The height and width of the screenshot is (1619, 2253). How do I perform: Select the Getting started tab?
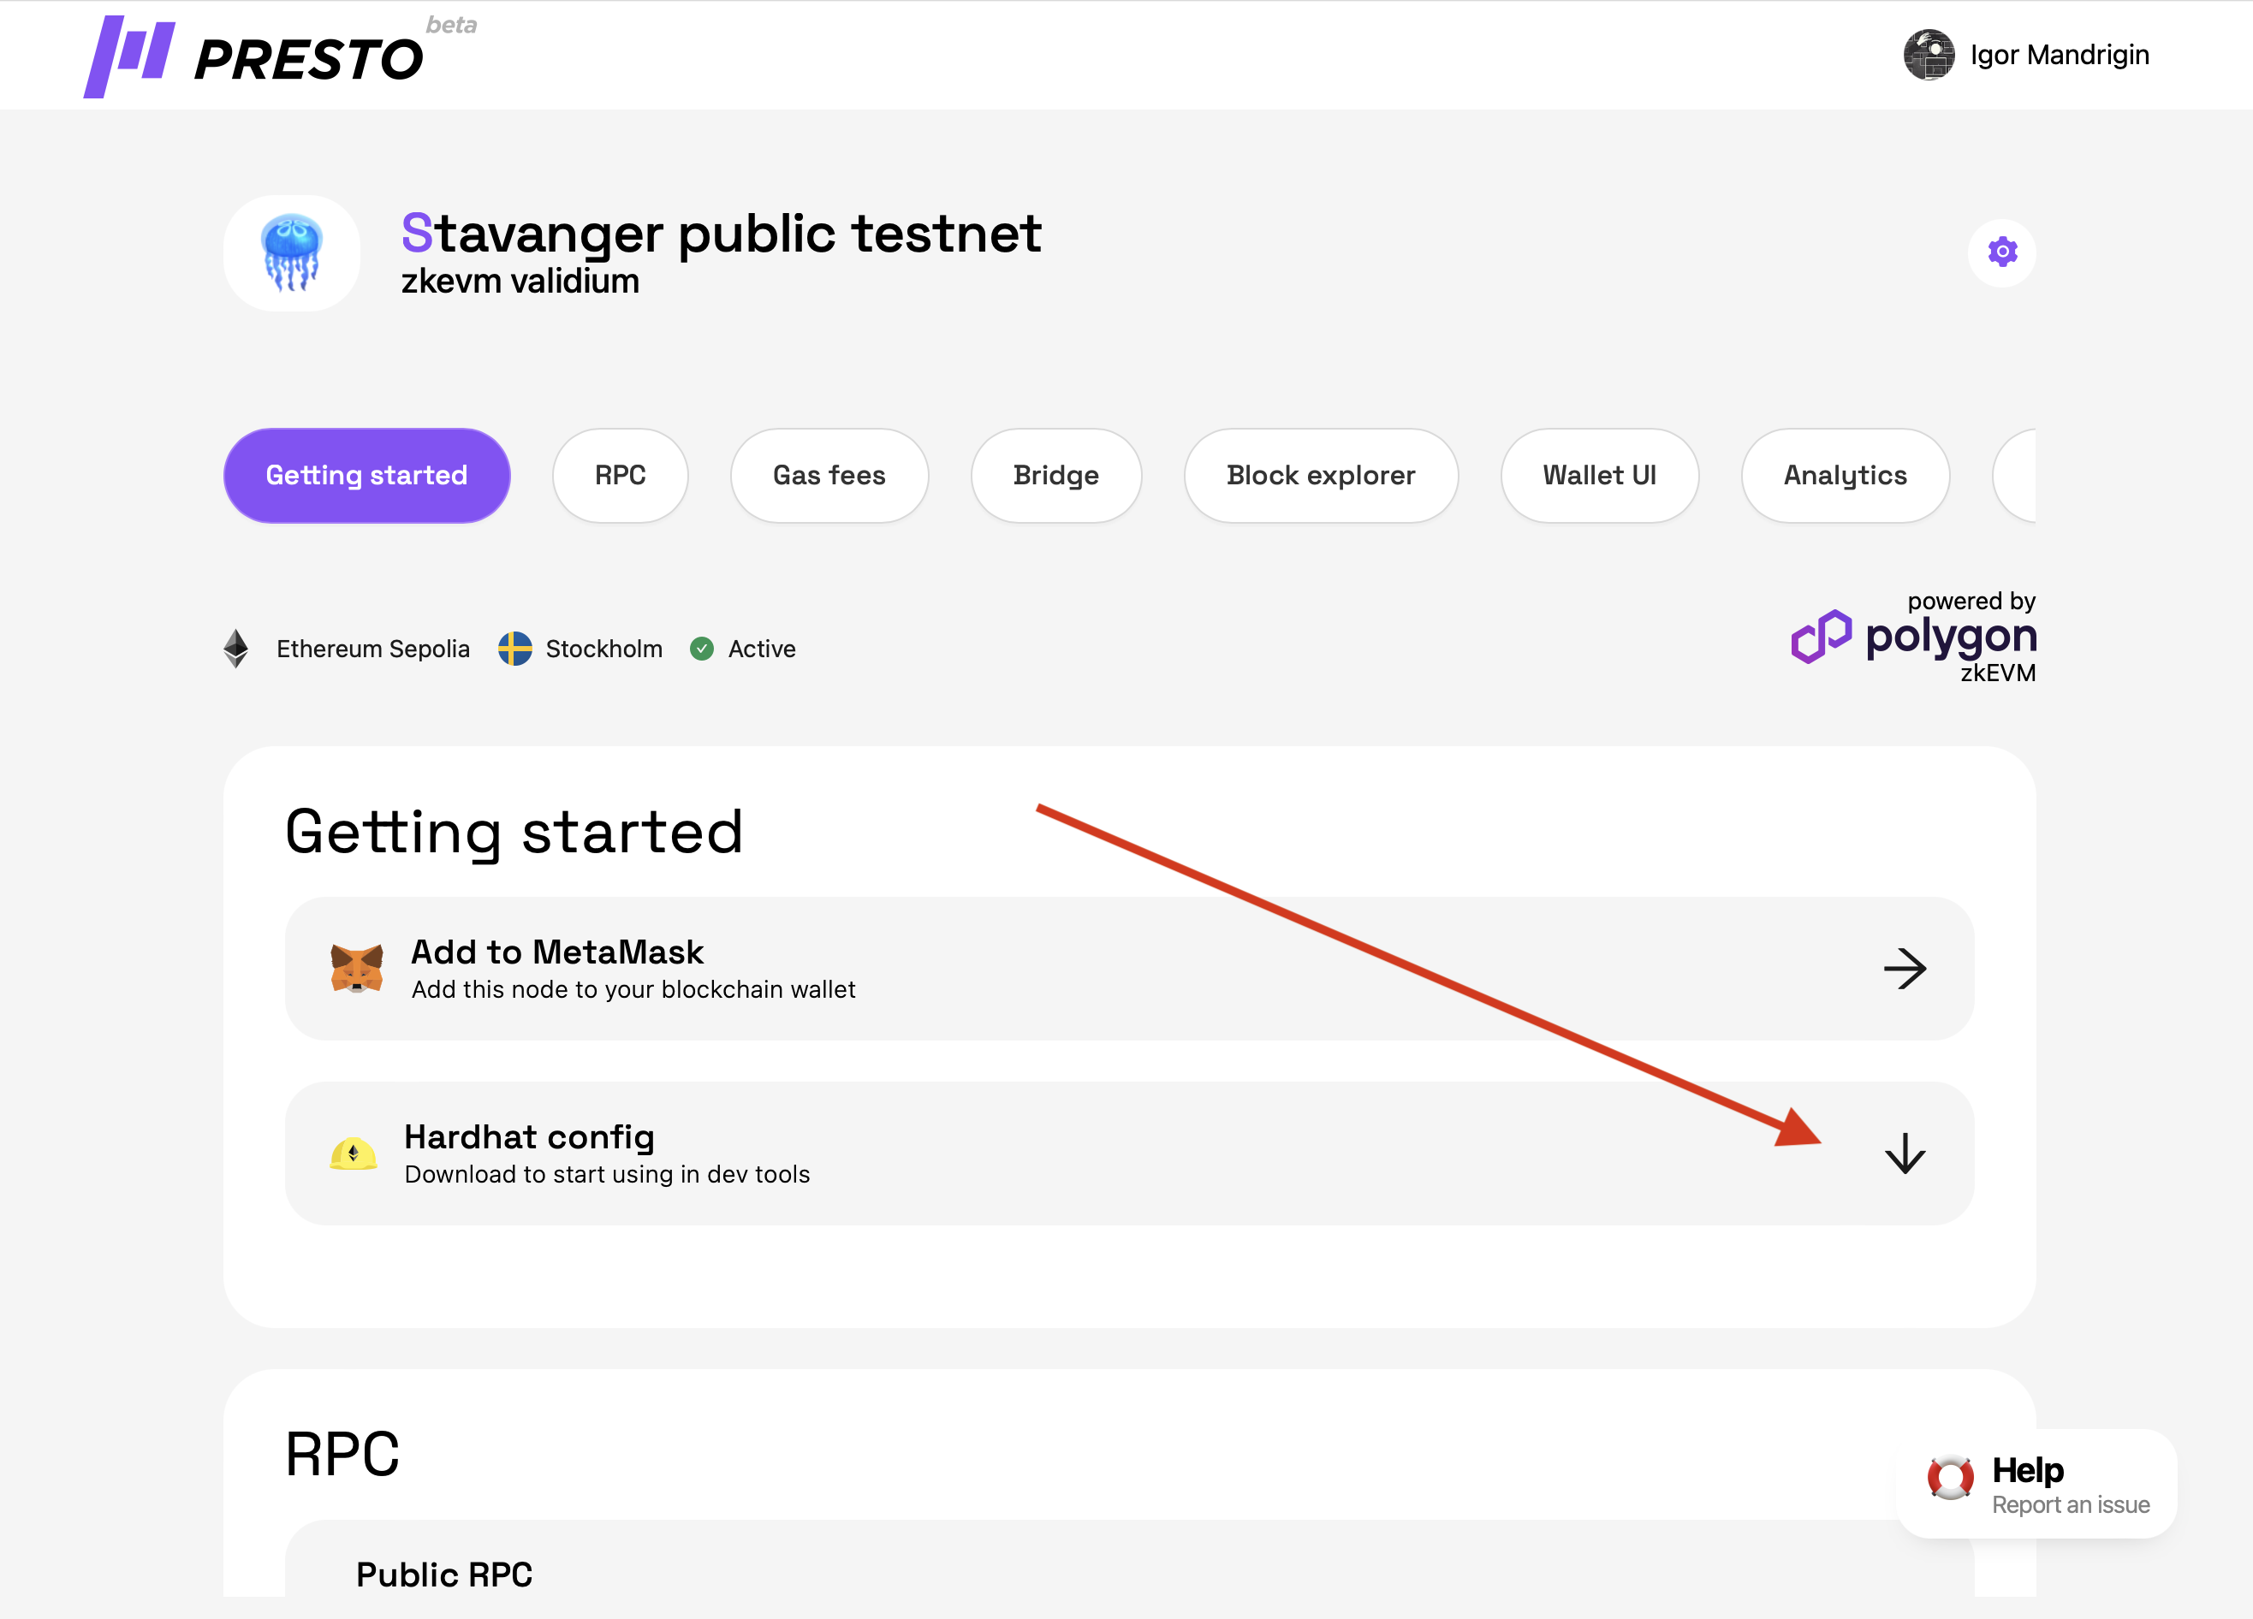[x=366, y=476]
